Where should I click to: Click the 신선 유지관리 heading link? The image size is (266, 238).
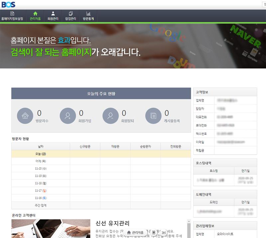[112, 223]
